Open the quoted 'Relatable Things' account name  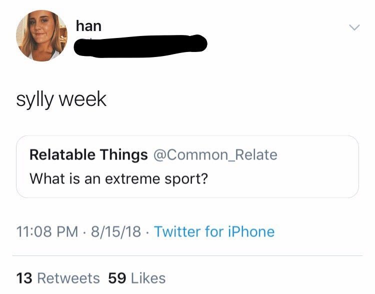(x=88, y=154)
